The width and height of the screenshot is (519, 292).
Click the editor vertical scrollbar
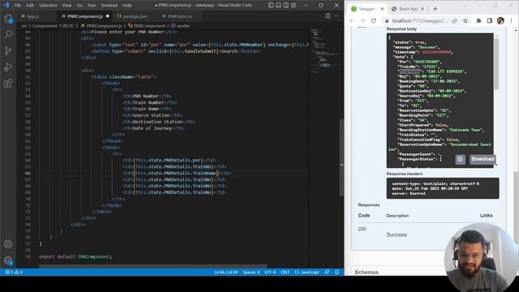click(x=341, y=157)
